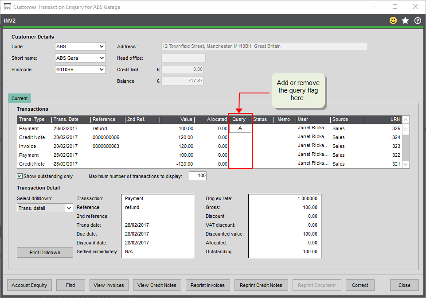The image size is (426, 298).
Task: Switch to the Current tab
Action: [19, 98]
